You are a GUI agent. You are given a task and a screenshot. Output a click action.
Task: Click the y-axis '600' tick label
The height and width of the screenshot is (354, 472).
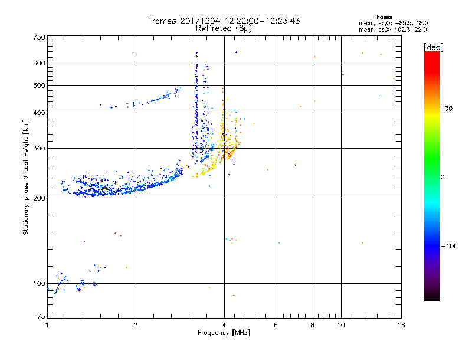pyautogui.click(x=39, y=63)
